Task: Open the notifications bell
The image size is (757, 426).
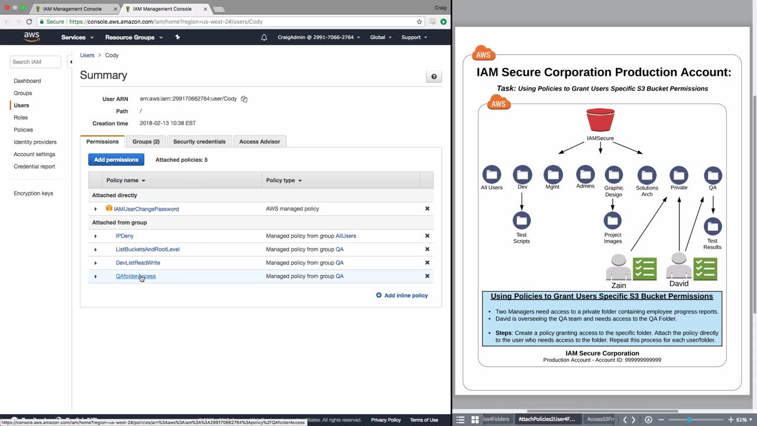Action: [264, 37]
